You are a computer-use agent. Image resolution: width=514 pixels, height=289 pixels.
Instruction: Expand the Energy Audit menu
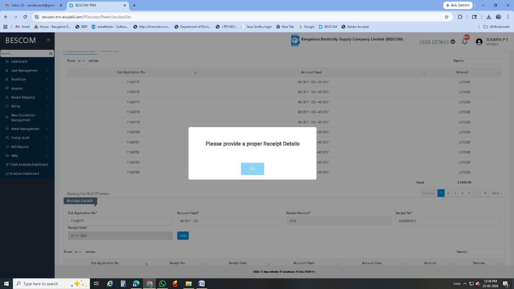[27, 138]
